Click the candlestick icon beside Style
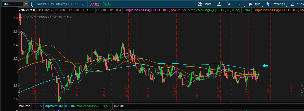Image resolution: width=304 pixels, height=111 pixels. click(x=250, y=4)
